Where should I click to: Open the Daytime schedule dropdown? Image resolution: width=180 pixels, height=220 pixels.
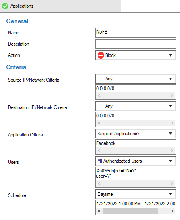pyautogui.click(x=170, y=194)
